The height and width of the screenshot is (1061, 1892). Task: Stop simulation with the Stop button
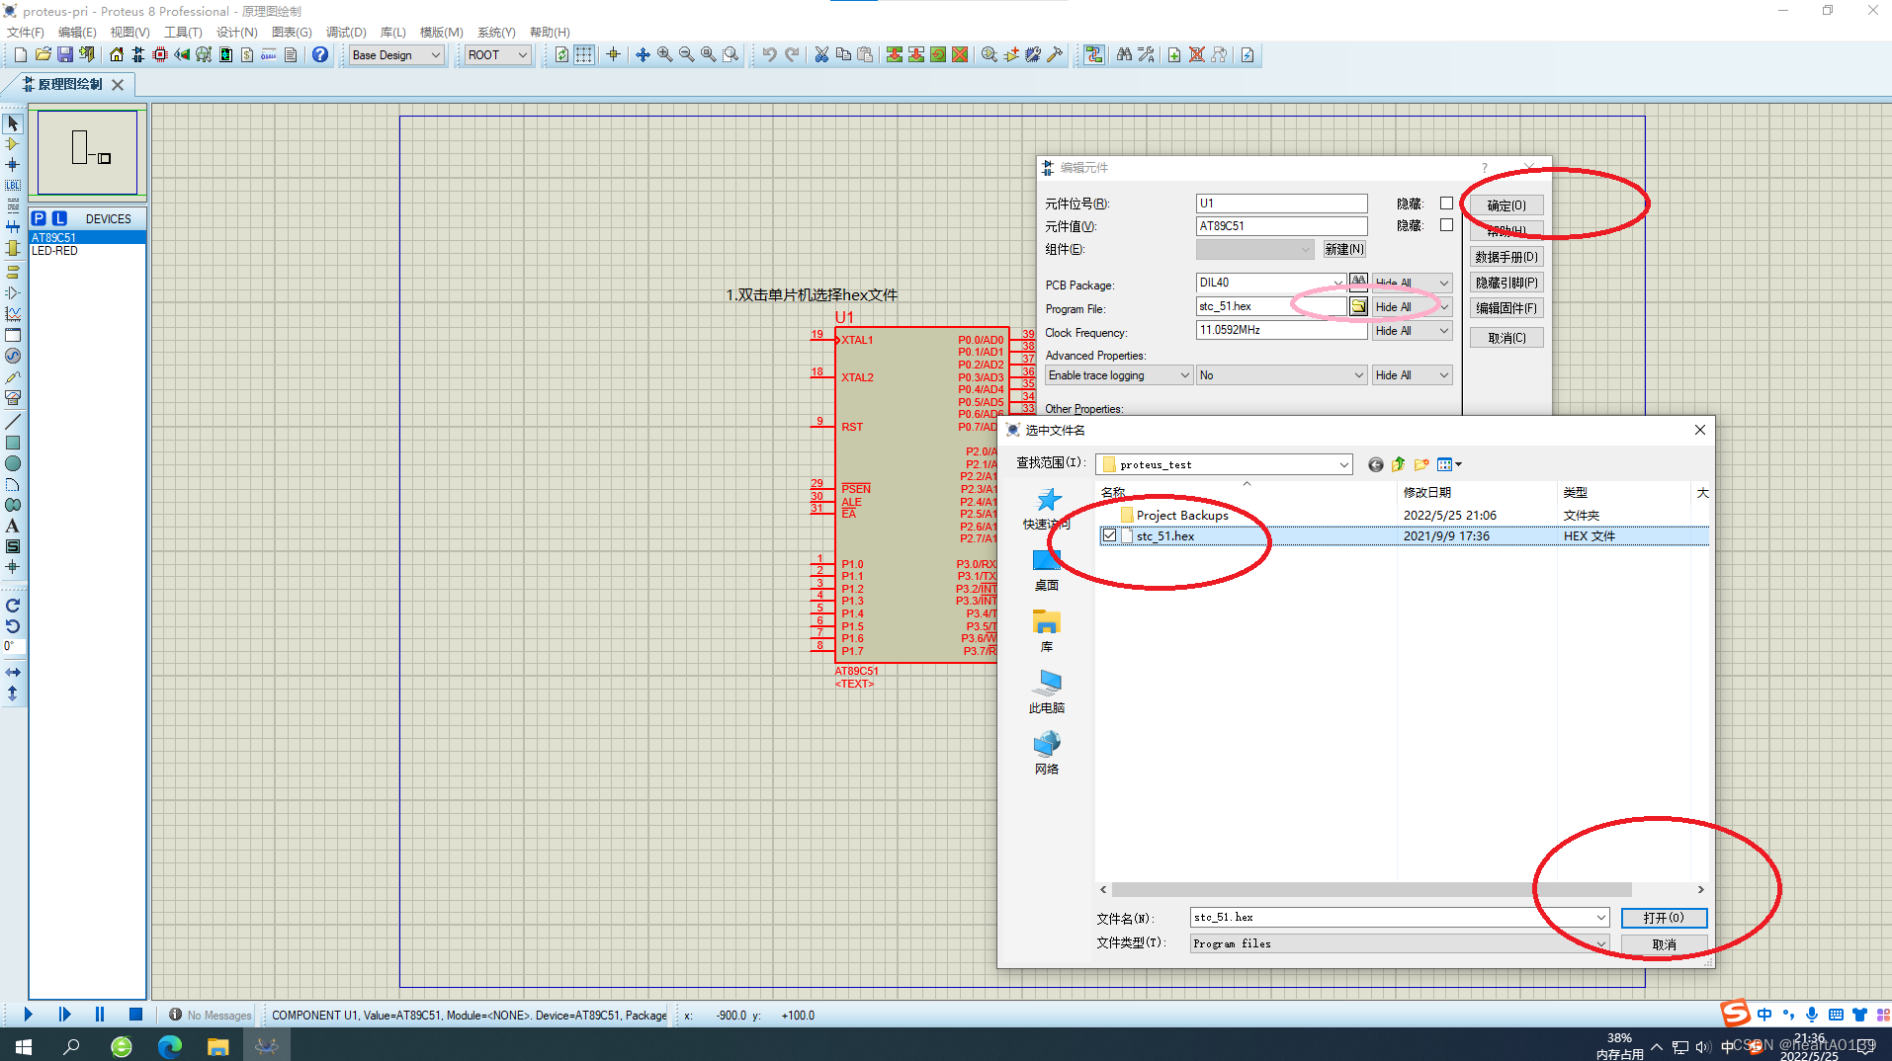point(135,1015)
